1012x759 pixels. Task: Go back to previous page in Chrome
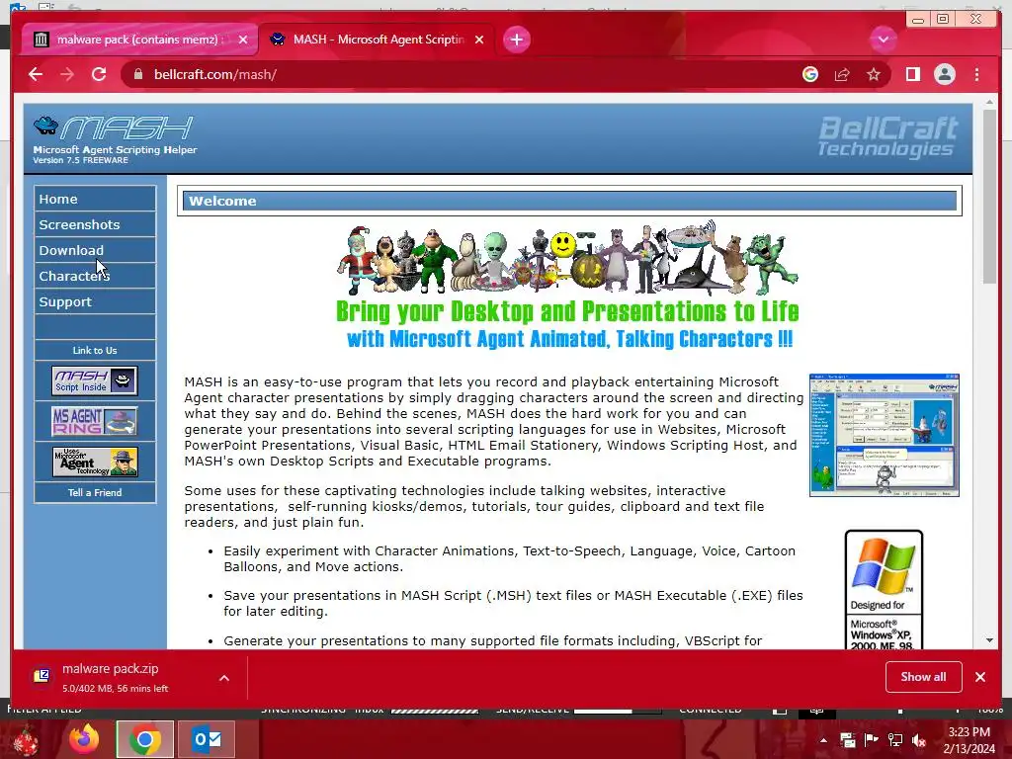pos(36,74)
